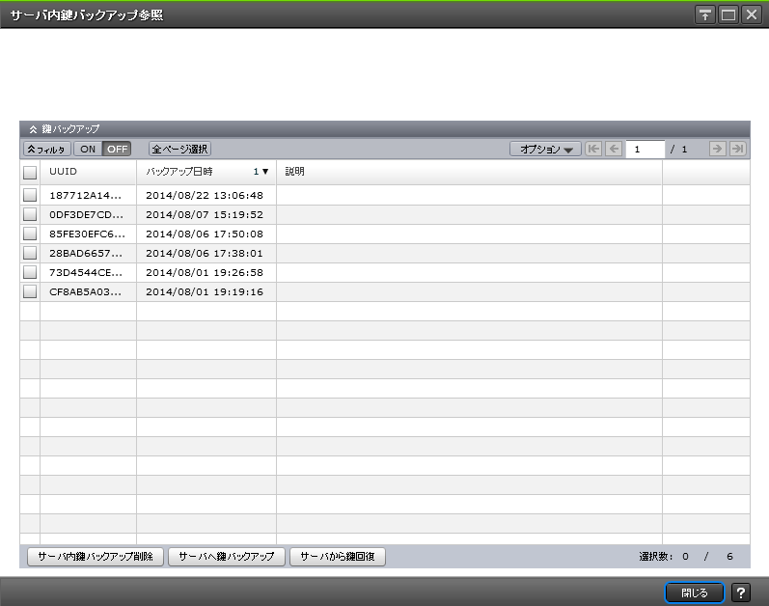This screenshot has width=769, height=606.
Task: Select date cell 2014/08/01 19:26:58
Action: coord(205,272)
